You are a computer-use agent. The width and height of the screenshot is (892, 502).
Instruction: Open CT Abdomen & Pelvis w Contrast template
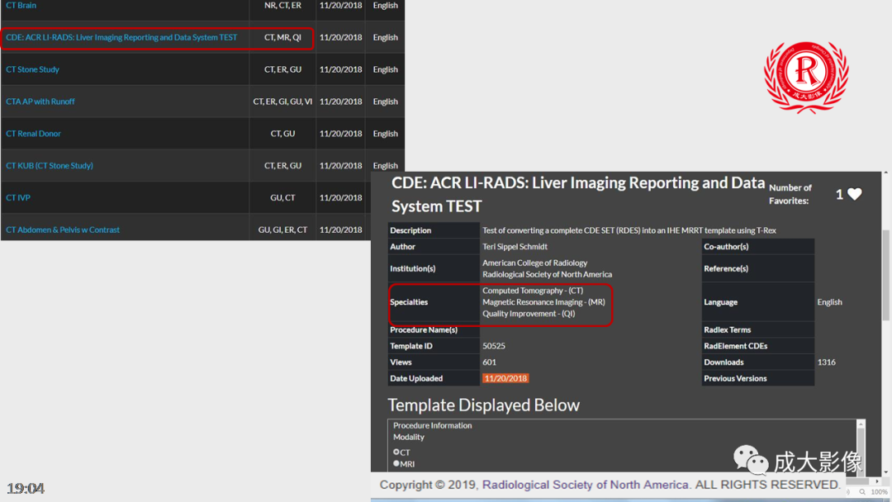[63, 230]
